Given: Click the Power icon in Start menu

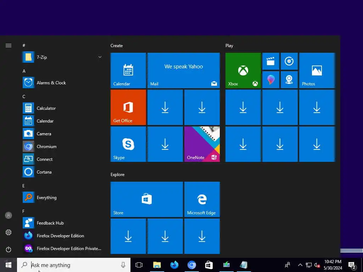Looking at the screenshot, I should click(x=9, y=249).
